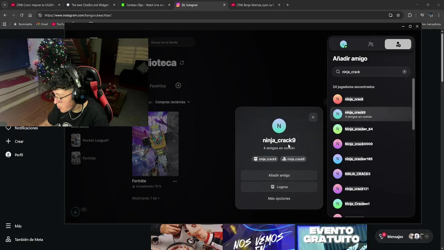Switch to the friends list icon tab
This screenshot has height=250, width=444.
click(x=371, y=44)
